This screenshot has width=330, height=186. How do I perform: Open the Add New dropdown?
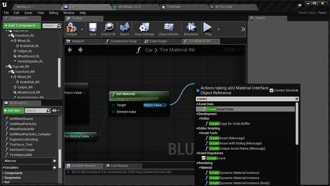[13, 111]
